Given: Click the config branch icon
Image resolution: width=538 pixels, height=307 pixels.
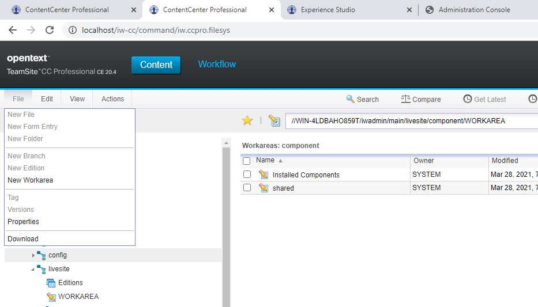Looking at the screenshot, I should click(x=41, y=255).
